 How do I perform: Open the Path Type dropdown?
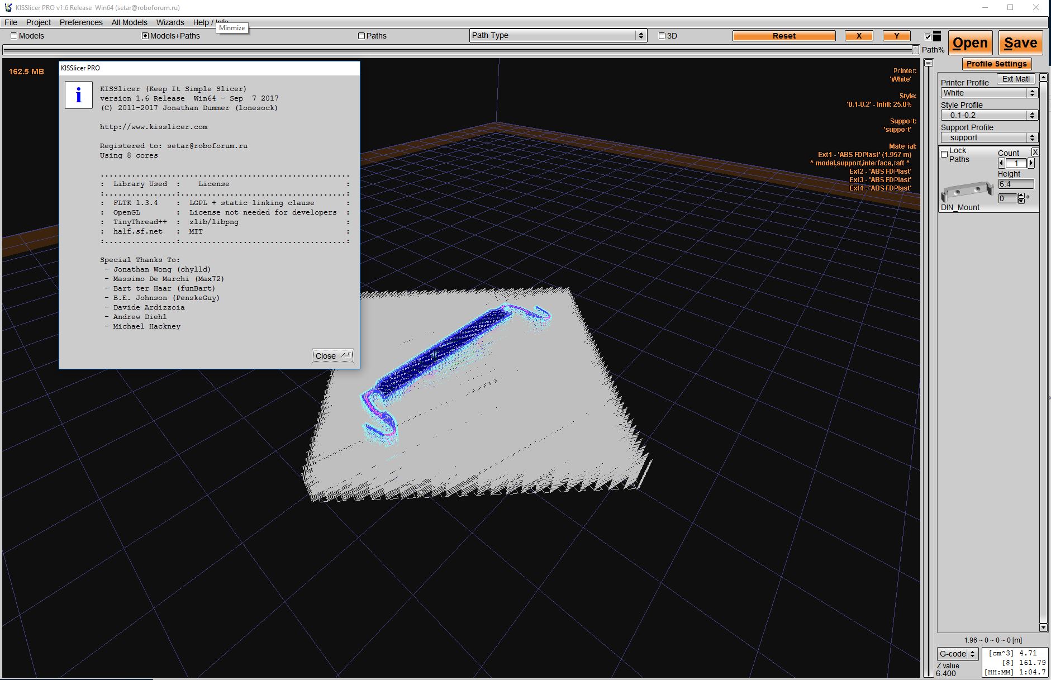pos(558,35)
